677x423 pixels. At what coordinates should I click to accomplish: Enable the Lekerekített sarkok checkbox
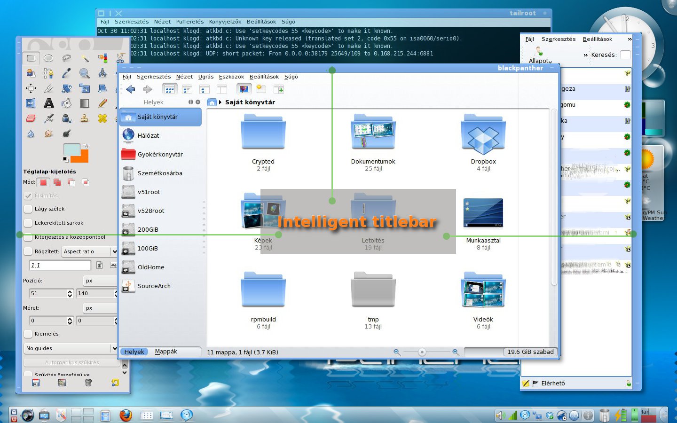(28, 223)
